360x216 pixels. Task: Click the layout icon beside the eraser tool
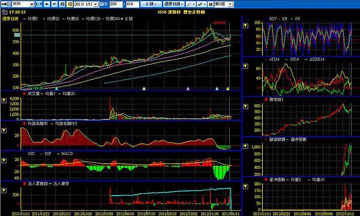(x=211, y=4)
